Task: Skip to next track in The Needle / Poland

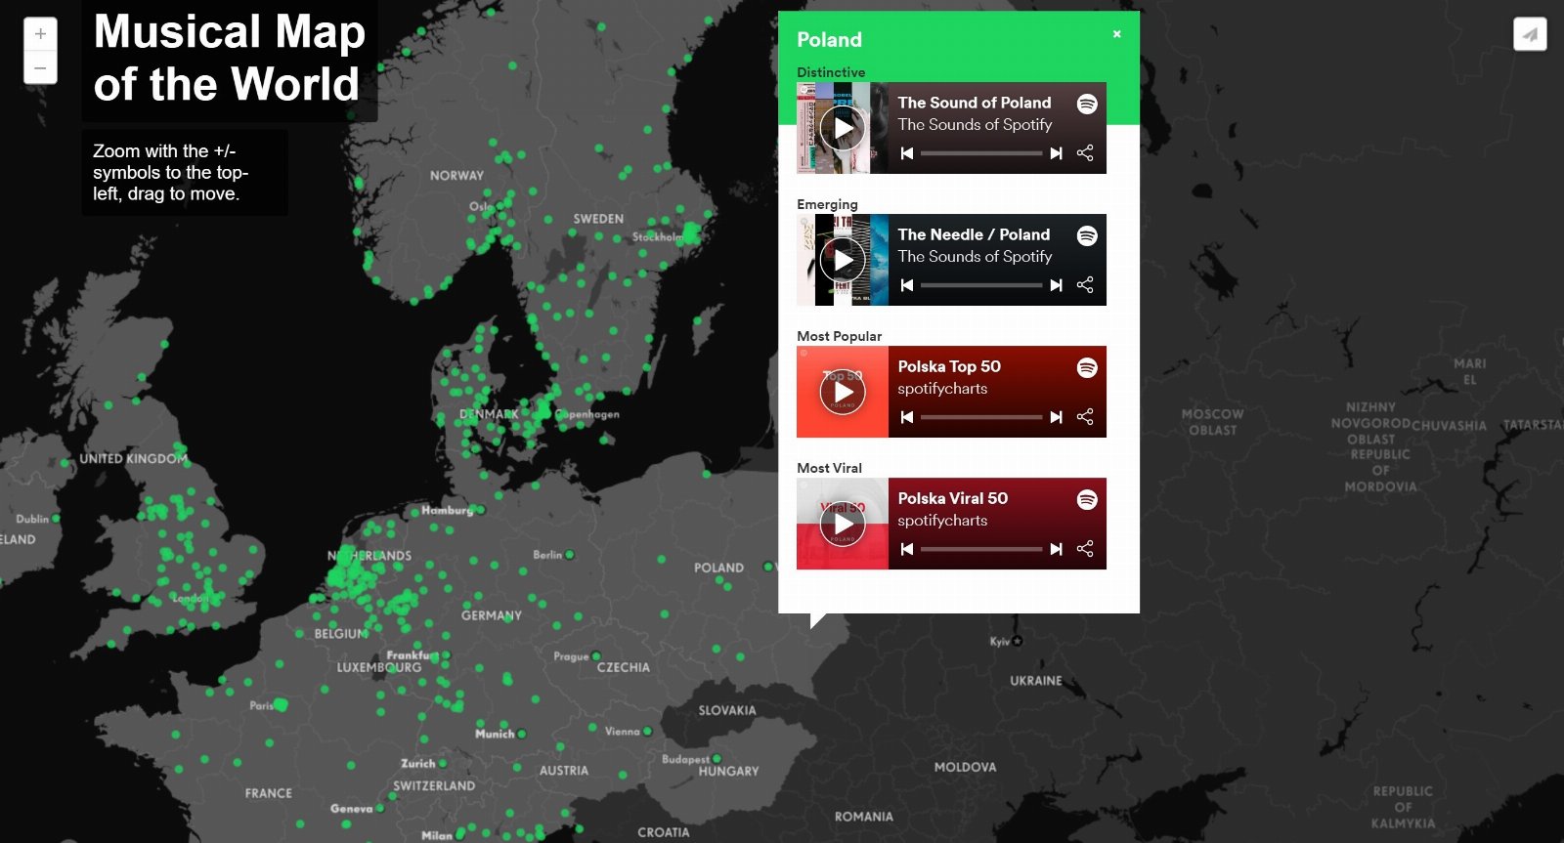Action: click(1056, 285)
